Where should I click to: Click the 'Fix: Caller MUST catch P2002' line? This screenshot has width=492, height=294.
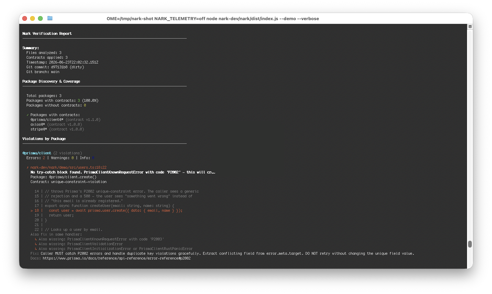[222, 253]
